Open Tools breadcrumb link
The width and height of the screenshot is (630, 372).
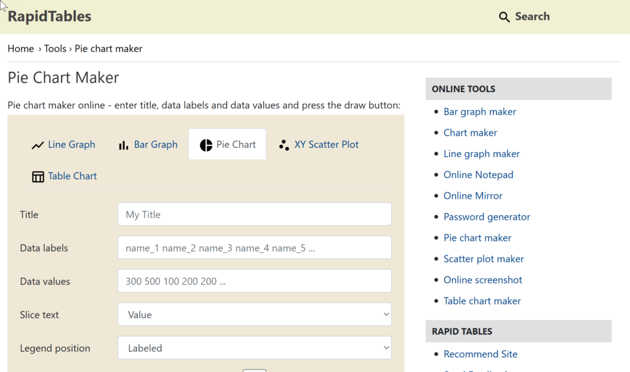[55, 48]
